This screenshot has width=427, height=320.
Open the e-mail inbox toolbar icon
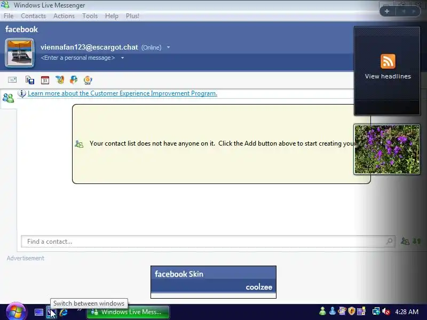click(x=12, y=79)
